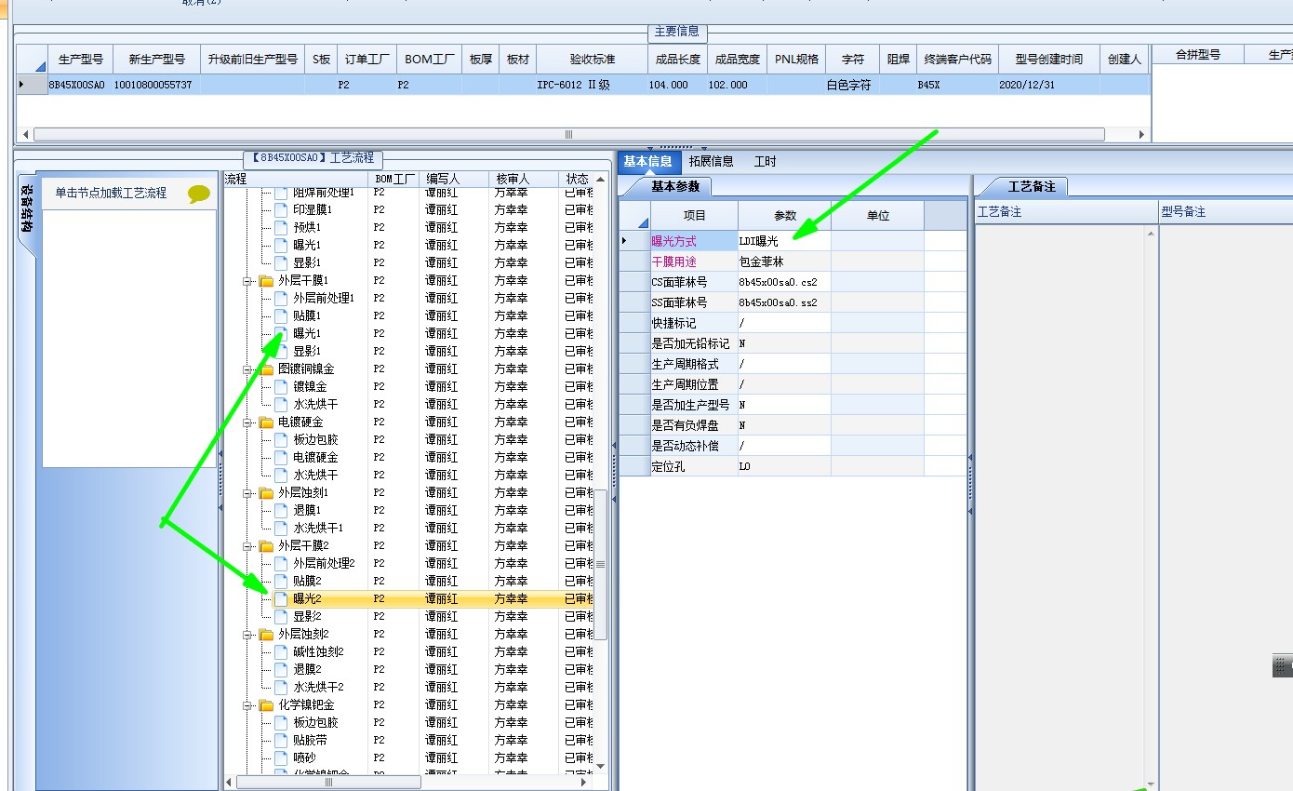Collapse the 外层蚀刻1 tree node

pyautogui.click(x=248, y=492)
